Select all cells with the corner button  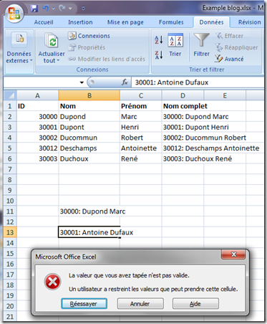[x=10, y=95]
